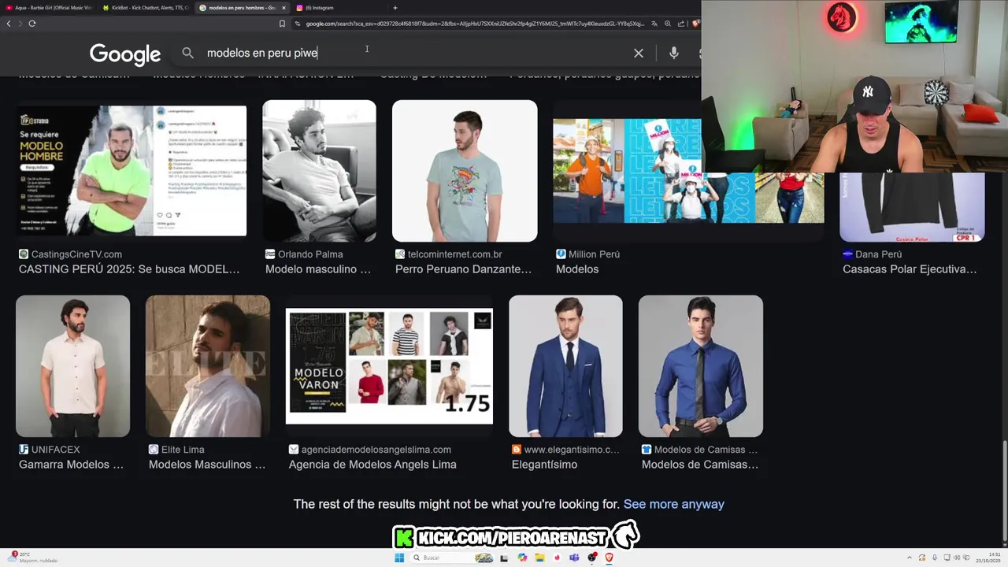Open Casacas Polar Ejecutiva result title
The height and width of the screenshot is (567, 1008).
point(910,269)
